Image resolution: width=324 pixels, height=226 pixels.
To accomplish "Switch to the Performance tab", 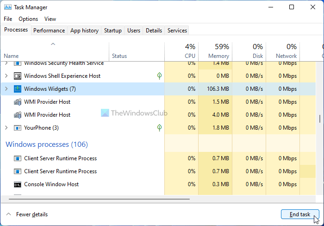I will (49, 31).
